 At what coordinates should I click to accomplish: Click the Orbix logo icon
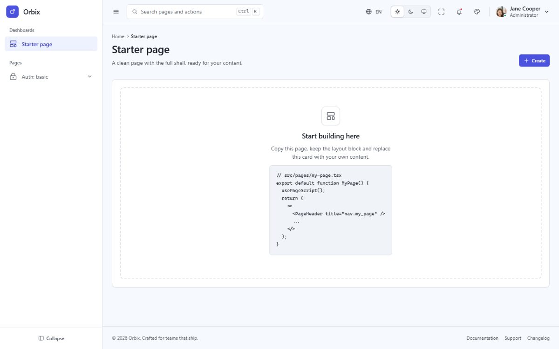[x=12, y=12]
